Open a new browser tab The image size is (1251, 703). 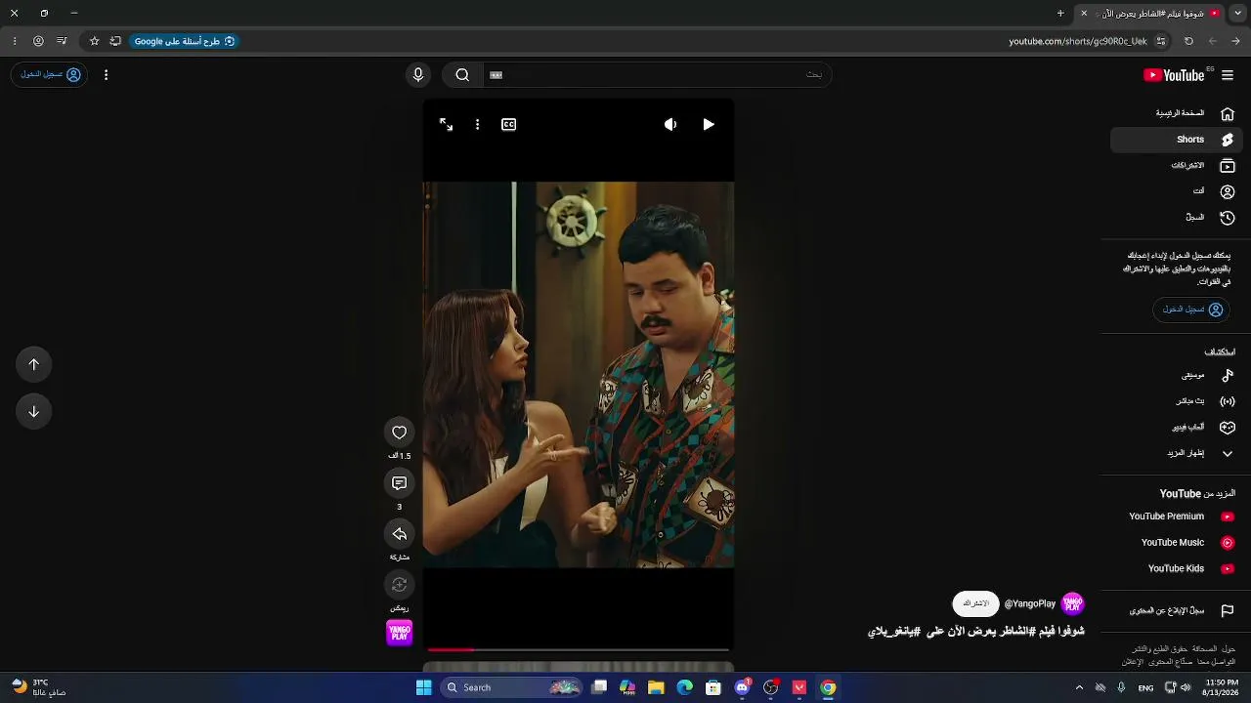1060,14
